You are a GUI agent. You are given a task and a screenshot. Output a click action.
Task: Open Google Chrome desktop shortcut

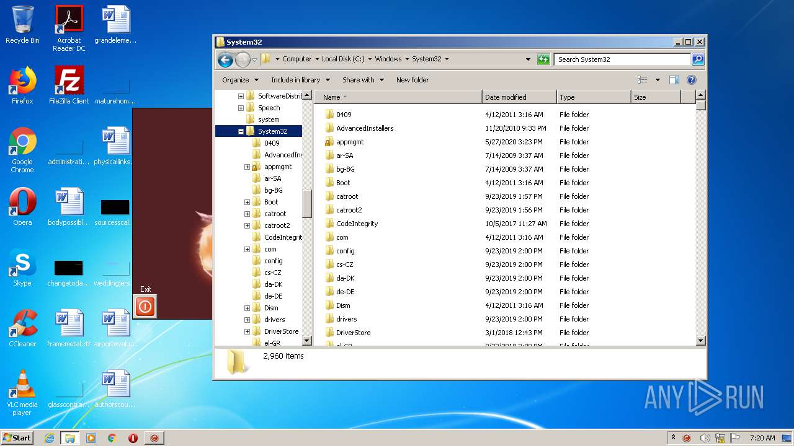tap(22, 150)
